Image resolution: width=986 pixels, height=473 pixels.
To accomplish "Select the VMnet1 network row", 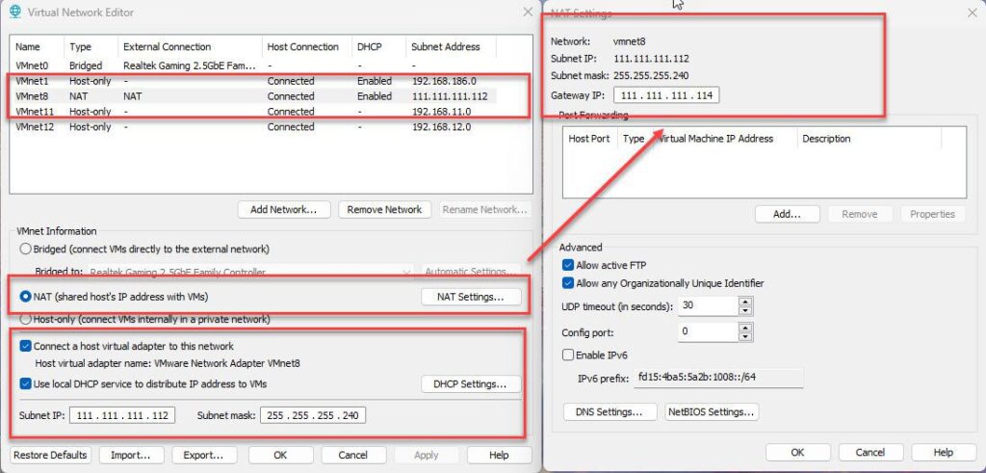I will (x=253, y=81).
